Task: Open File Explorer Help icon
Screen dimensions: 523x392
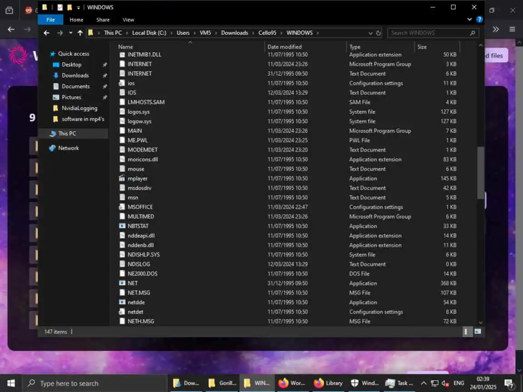Action: tap(479, 20)
